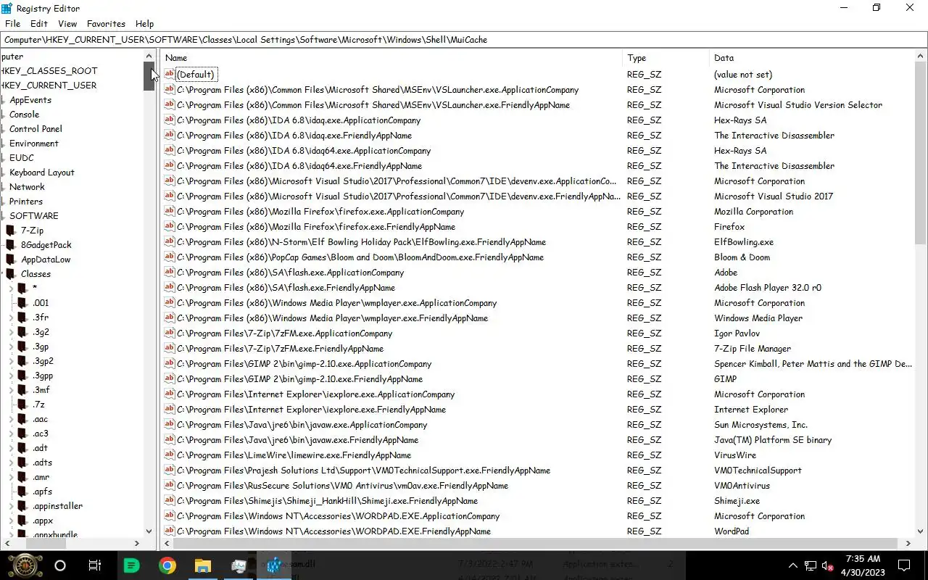Click the values list's horizontal scrollbar
The image size is (928, 580).
click(537, 542)
